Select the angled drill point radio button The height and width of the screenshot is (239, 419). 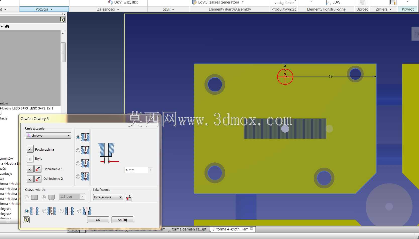click(44, 197)
